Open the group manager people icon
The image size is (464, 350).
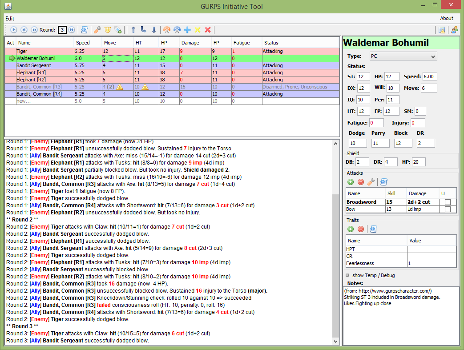(454, 30)
